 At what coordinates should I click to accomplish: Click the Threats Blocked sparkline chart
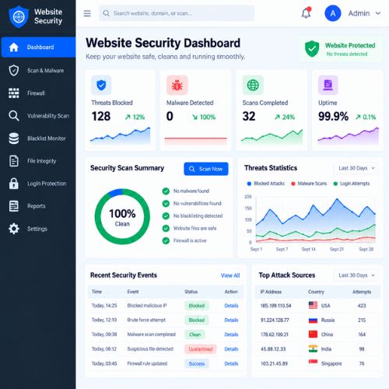pos(120,135)
